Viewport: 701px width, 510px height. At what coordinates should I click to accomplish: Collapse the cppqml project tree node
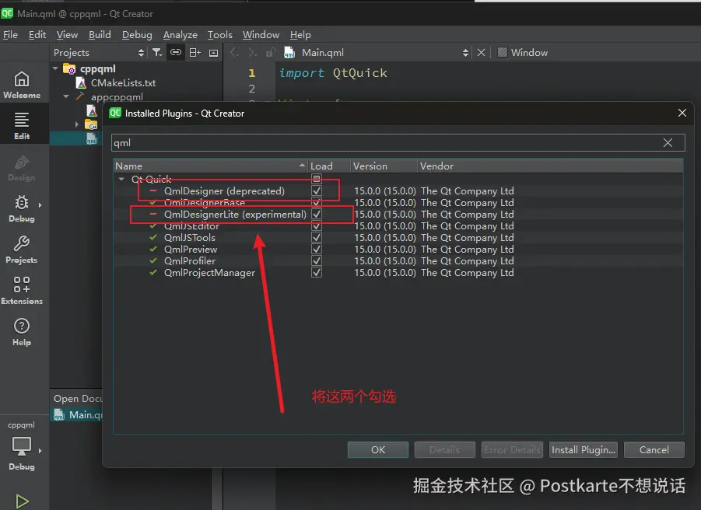55,68
